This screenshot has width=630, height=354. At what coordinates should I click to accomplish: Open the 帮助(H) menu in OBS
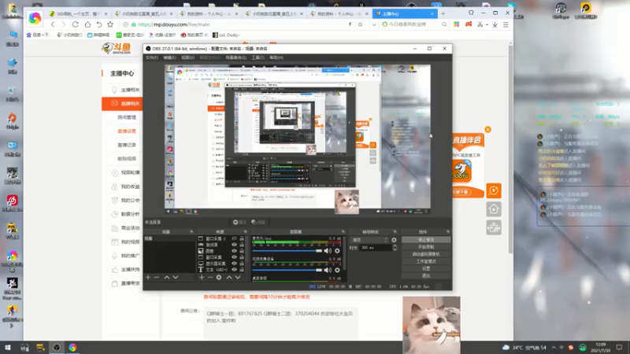(276, 57)
